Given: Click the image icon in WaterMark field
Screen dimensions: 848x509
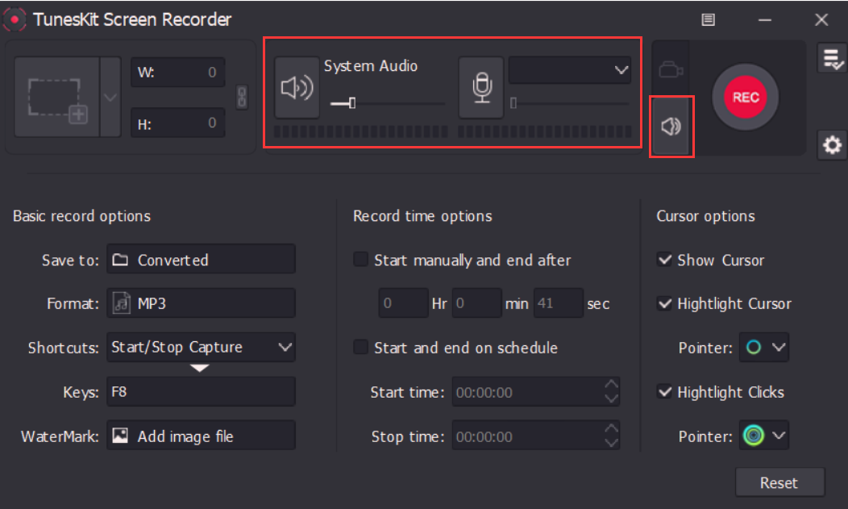Looking at the screenshot, I should click(x=120, y=436).
